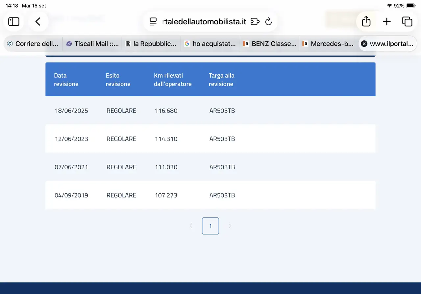Close the www.ilportal... tab

(x=364, y=44)
